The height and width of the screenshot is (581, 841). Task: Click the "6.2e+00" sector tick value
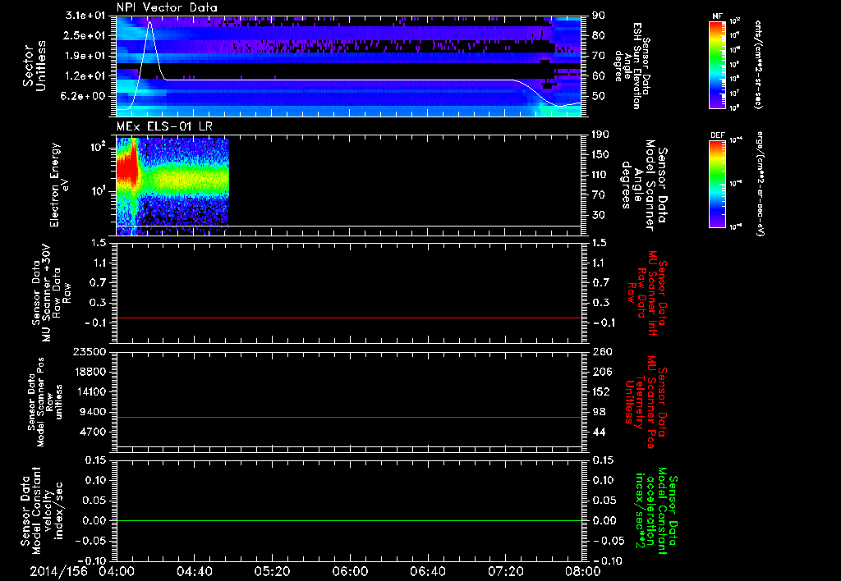pyautogui.click(x=85, y=97)
